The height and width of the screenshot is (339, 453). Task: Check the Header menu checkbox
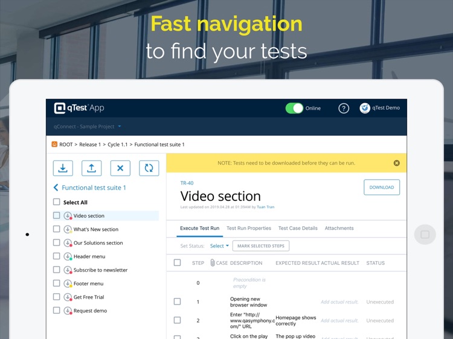click(x=57, y=256)
